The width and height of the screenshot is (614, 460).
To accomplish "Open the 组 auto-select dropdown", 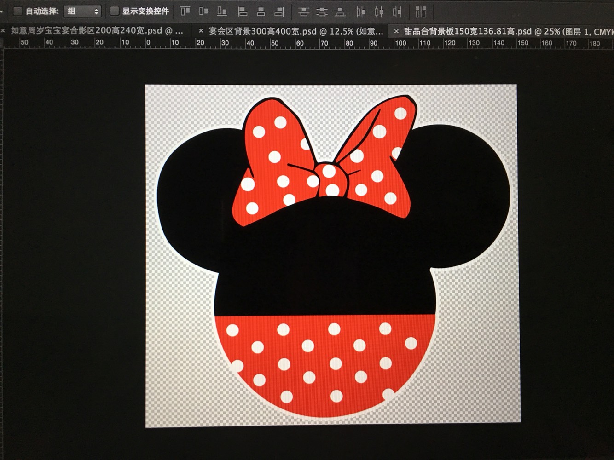I will (82, 11).
